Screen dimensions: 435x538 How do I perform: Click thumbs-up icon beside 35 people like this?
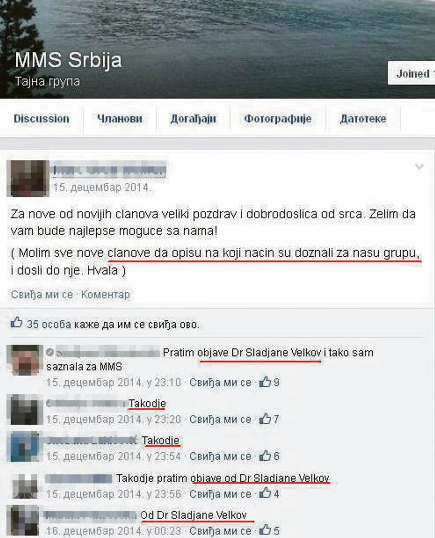(x=16, y=322)
